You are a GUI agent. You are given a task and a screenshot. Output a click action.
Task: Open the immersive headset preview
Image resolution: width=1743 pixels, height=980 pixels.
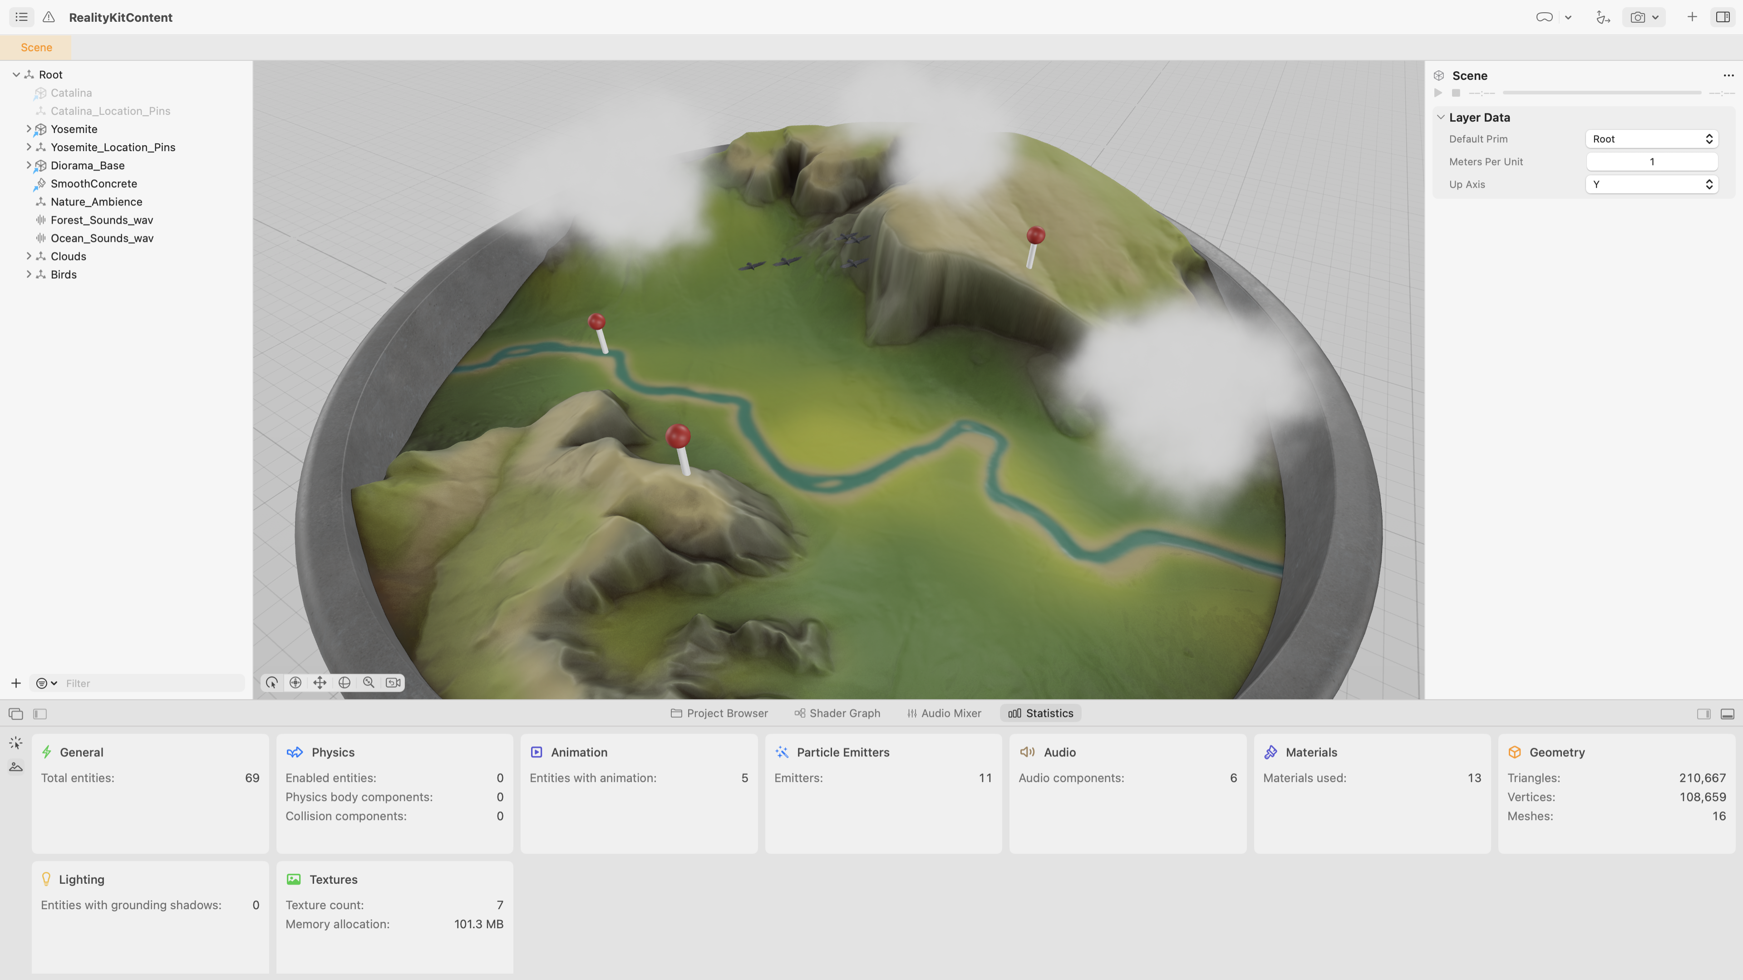tap(1544, 18)
